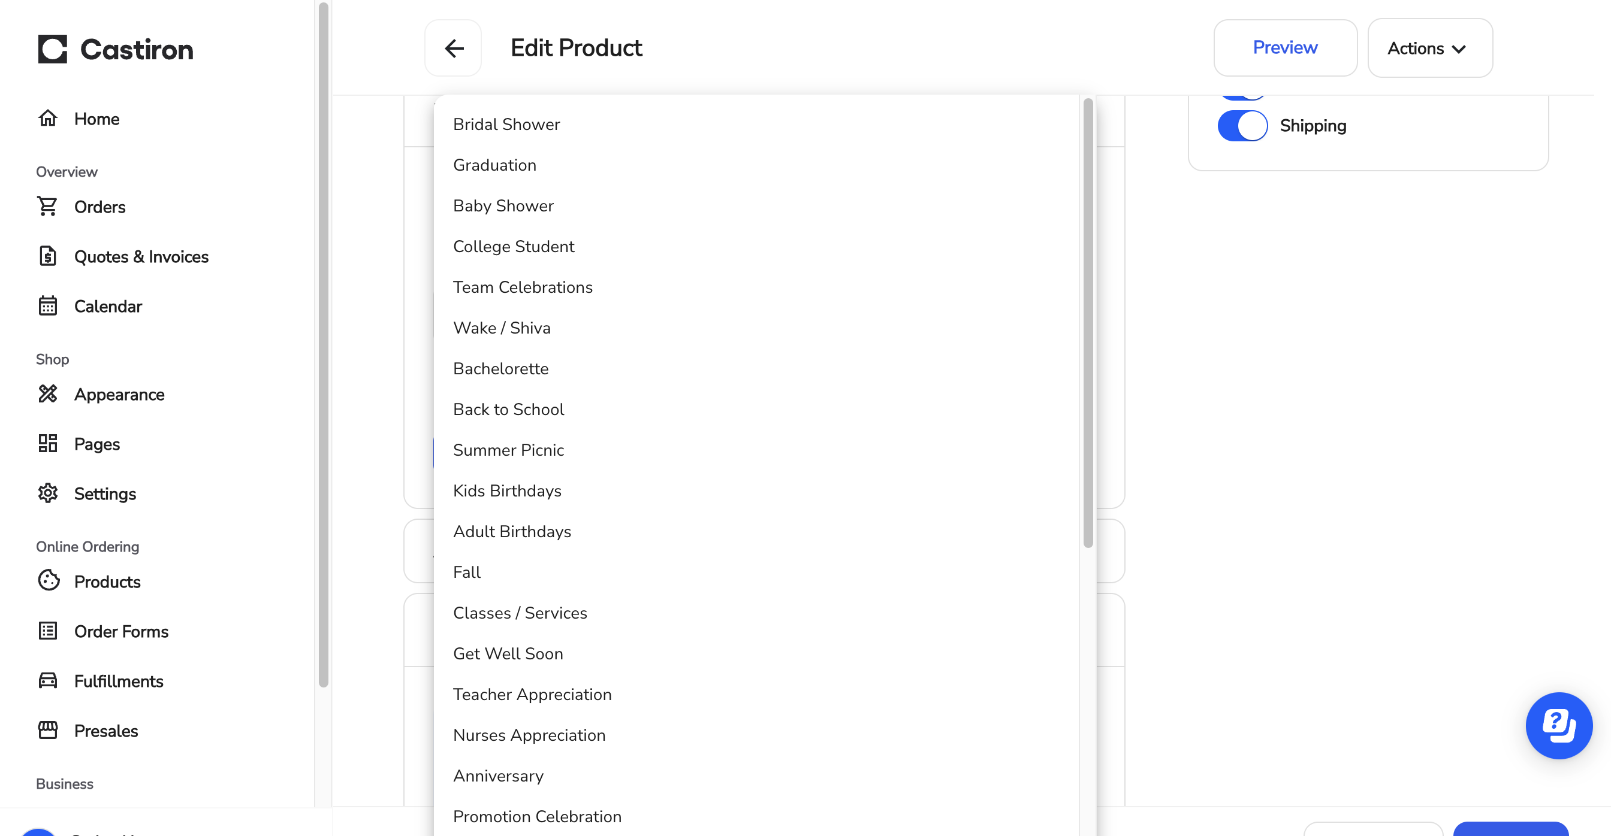Open Quotes & Invoices in sidebar
Image resolution: width=1611 pixels, height=836 pixels.
(141, 257)
